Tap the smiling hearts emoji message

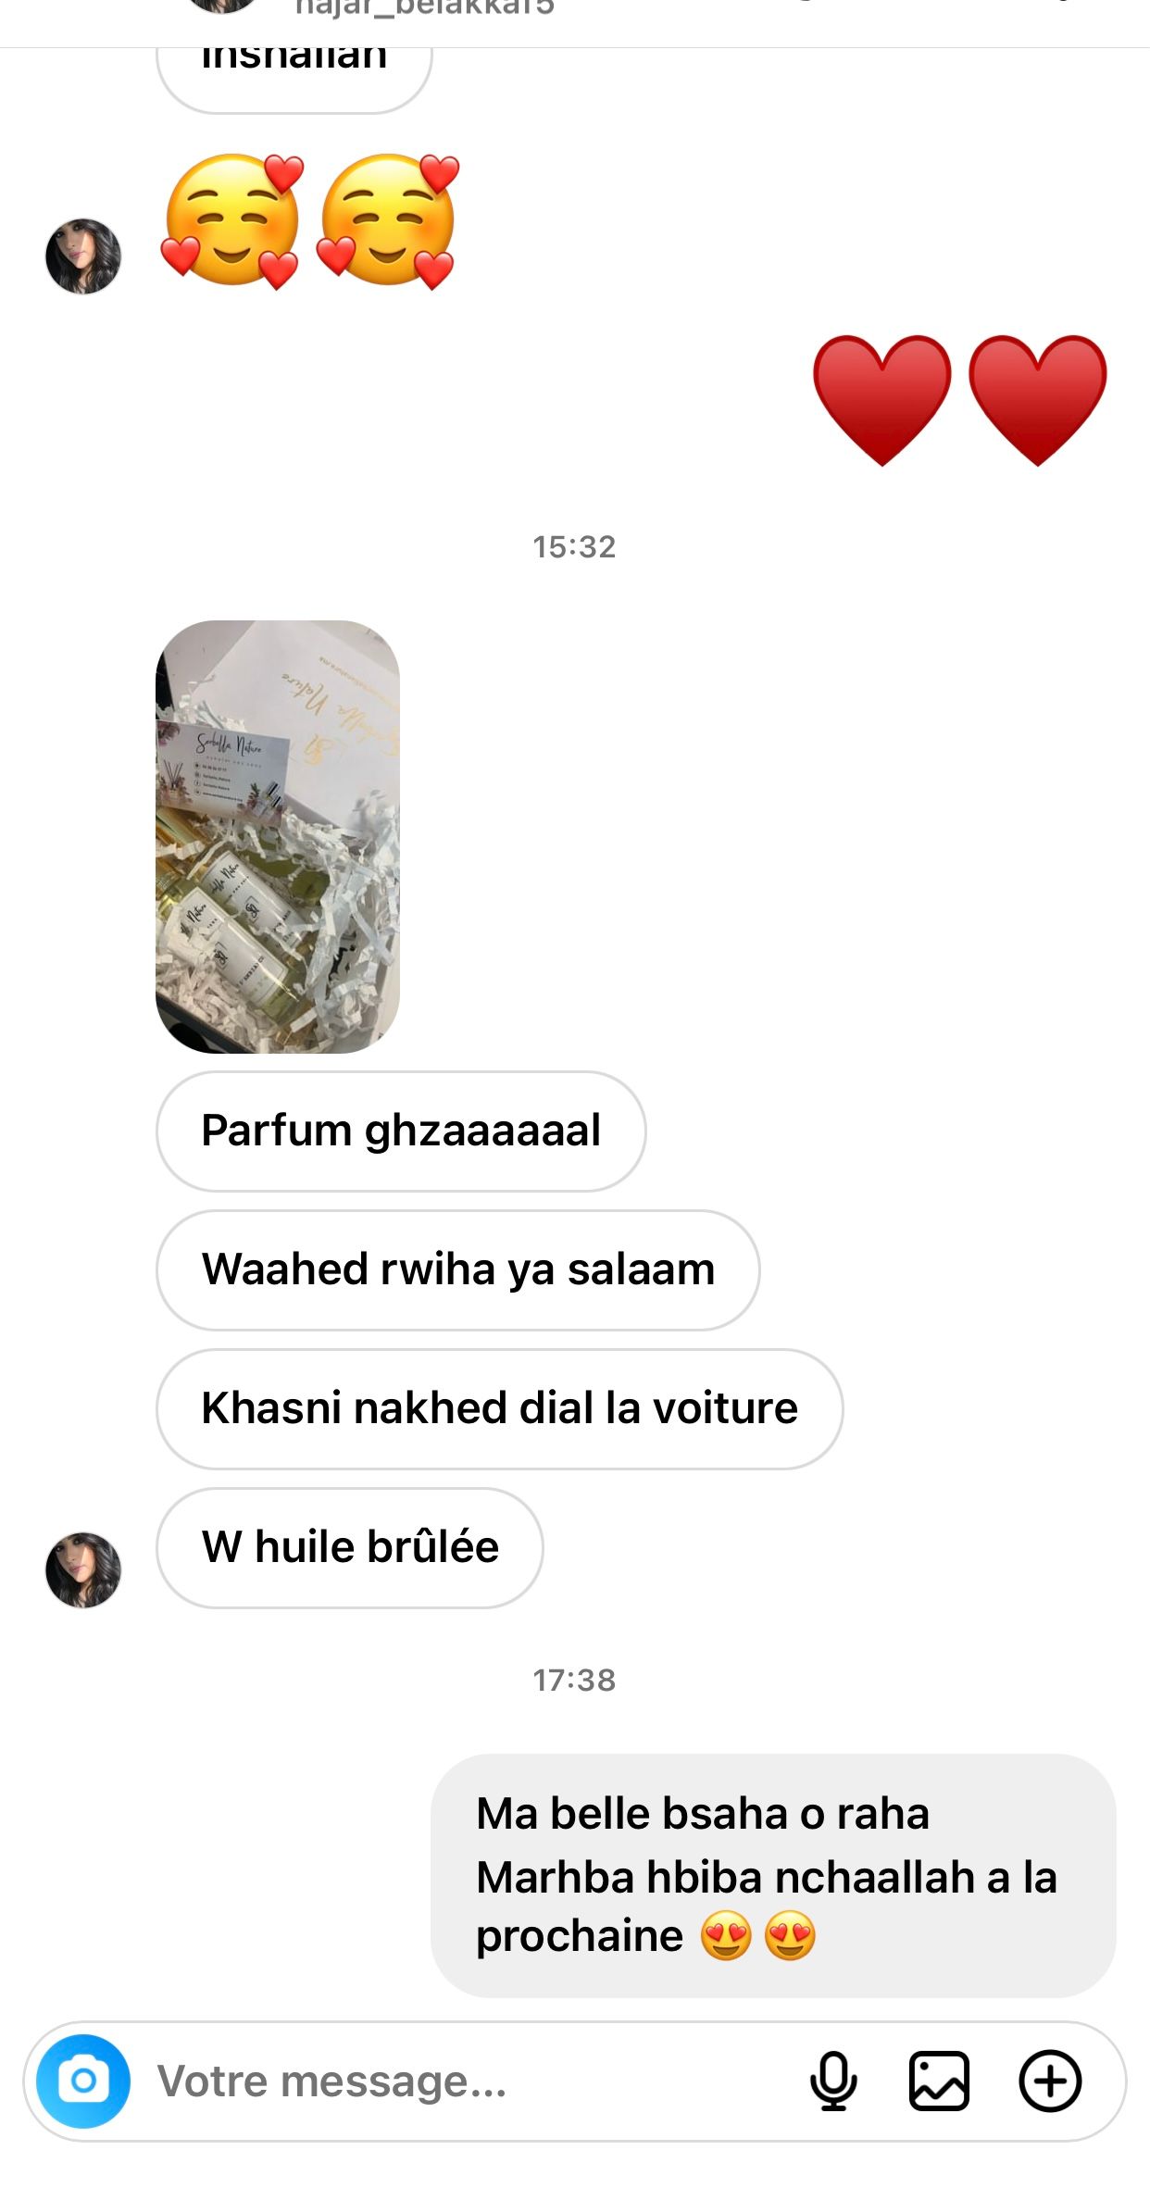click(310, 220)
